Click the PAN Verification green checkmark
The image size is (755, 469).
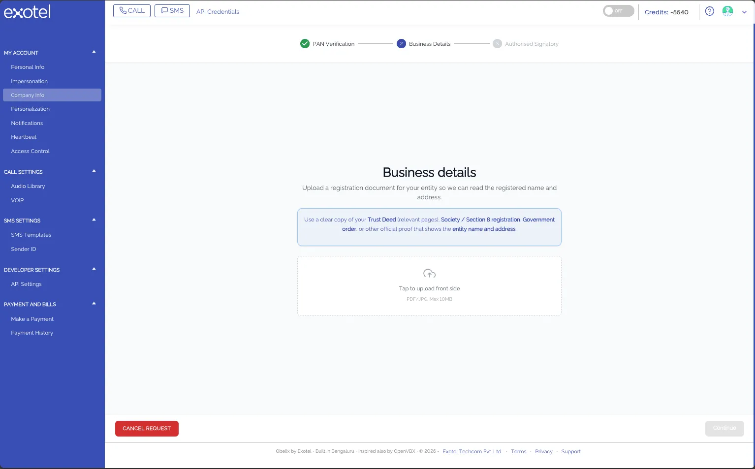(305, 44)
